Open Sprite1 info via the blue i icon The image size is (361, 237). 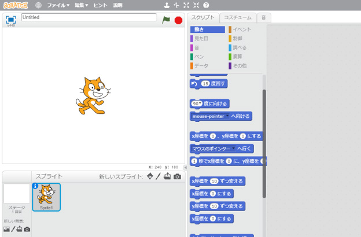pos(35,186)
